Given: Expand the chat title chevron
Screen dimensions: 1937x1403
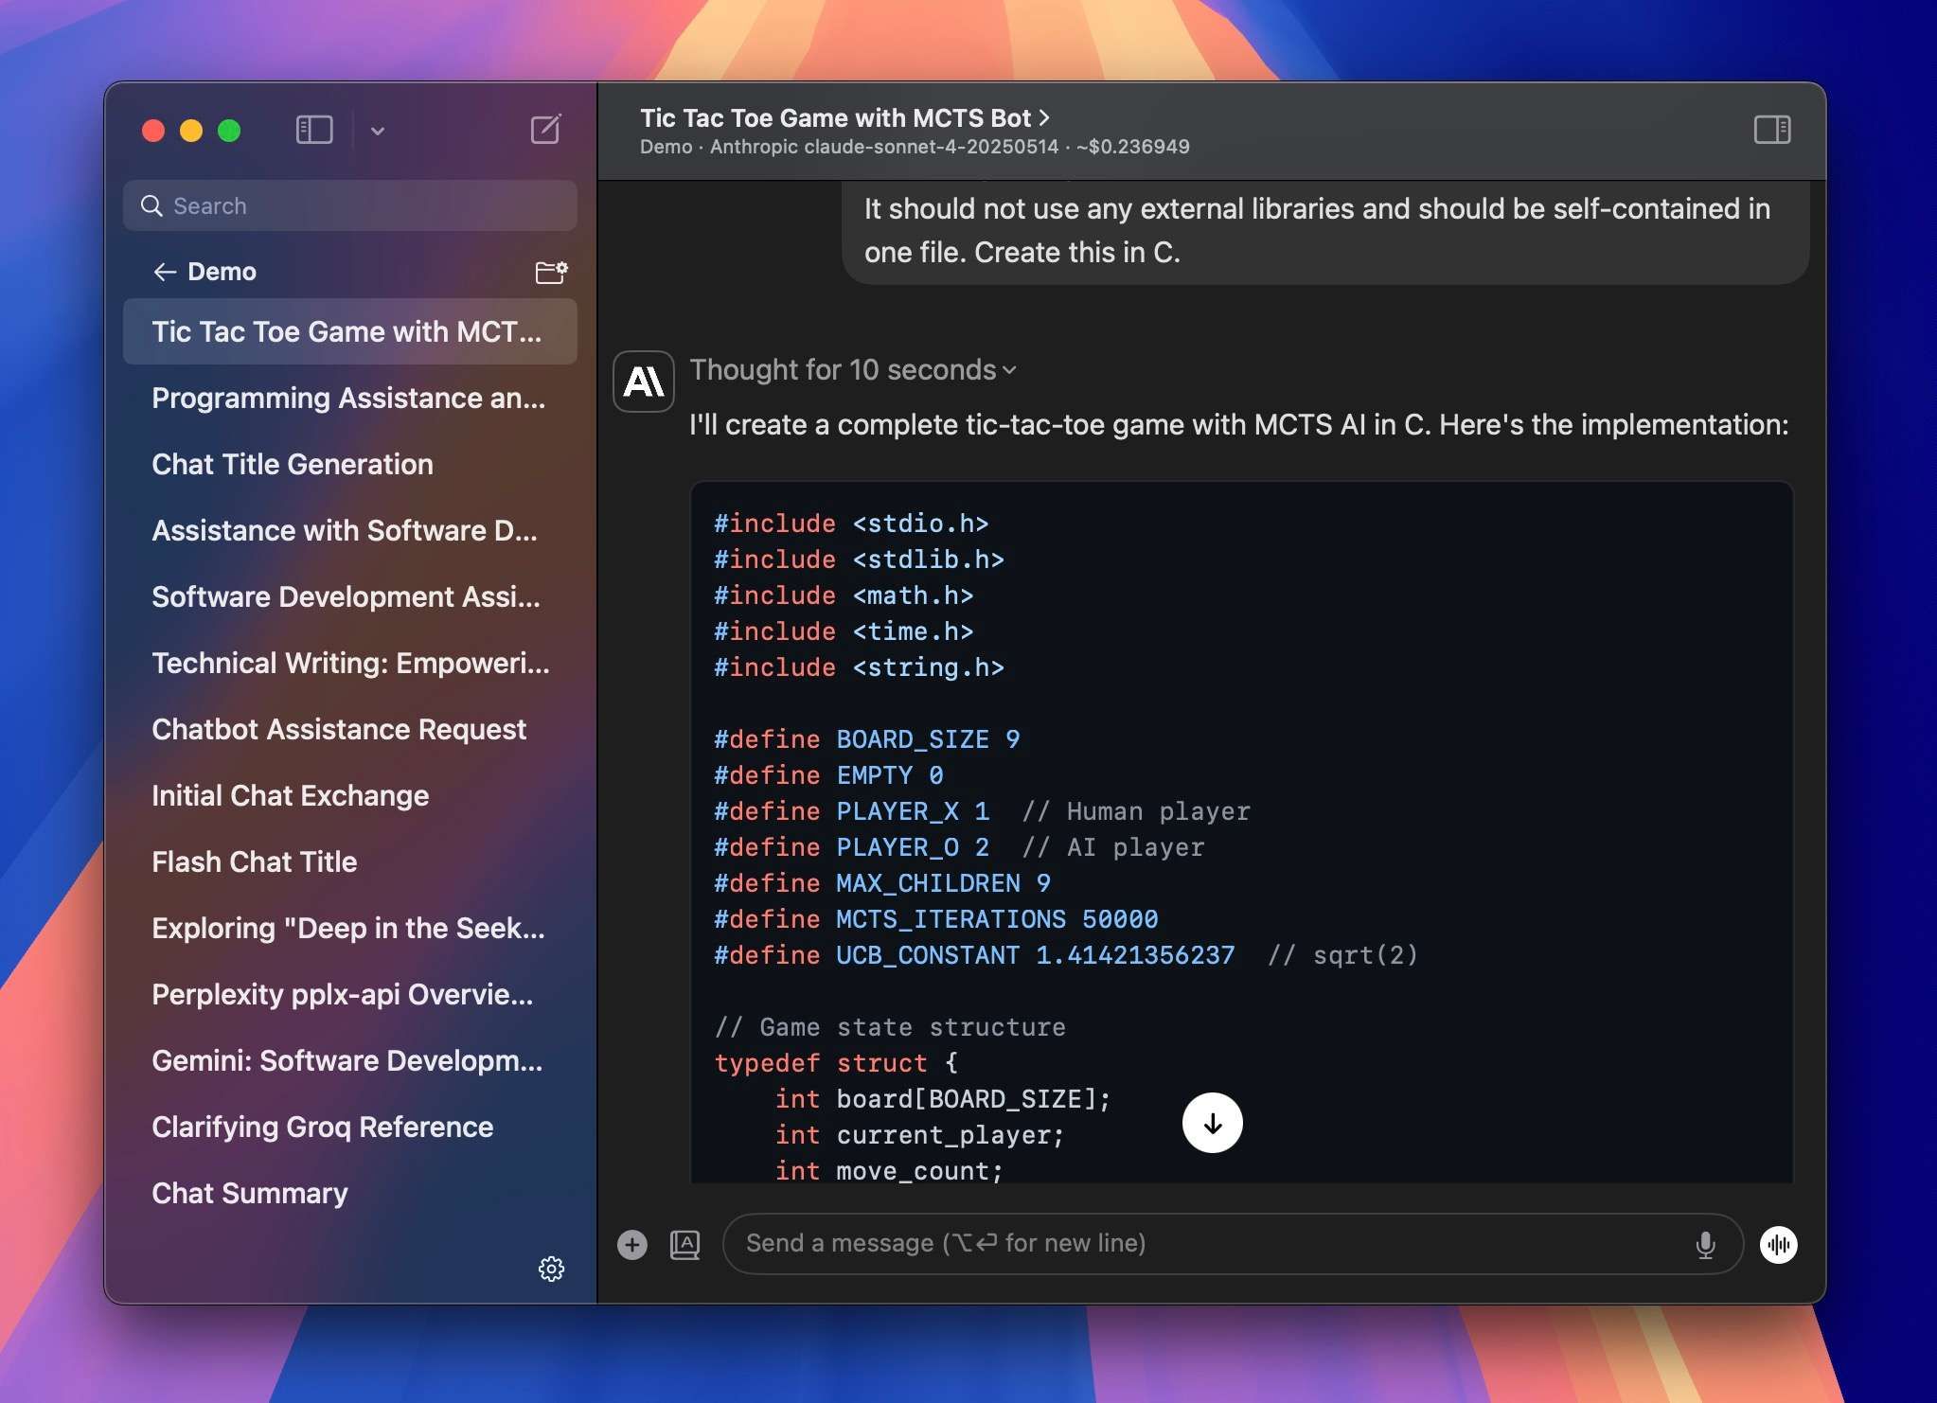Looking at the screenshot, I should click(1045, 117).
